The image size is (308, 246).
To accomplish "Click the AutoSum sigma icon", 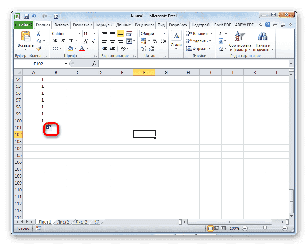I will click(x=221, y=33).
